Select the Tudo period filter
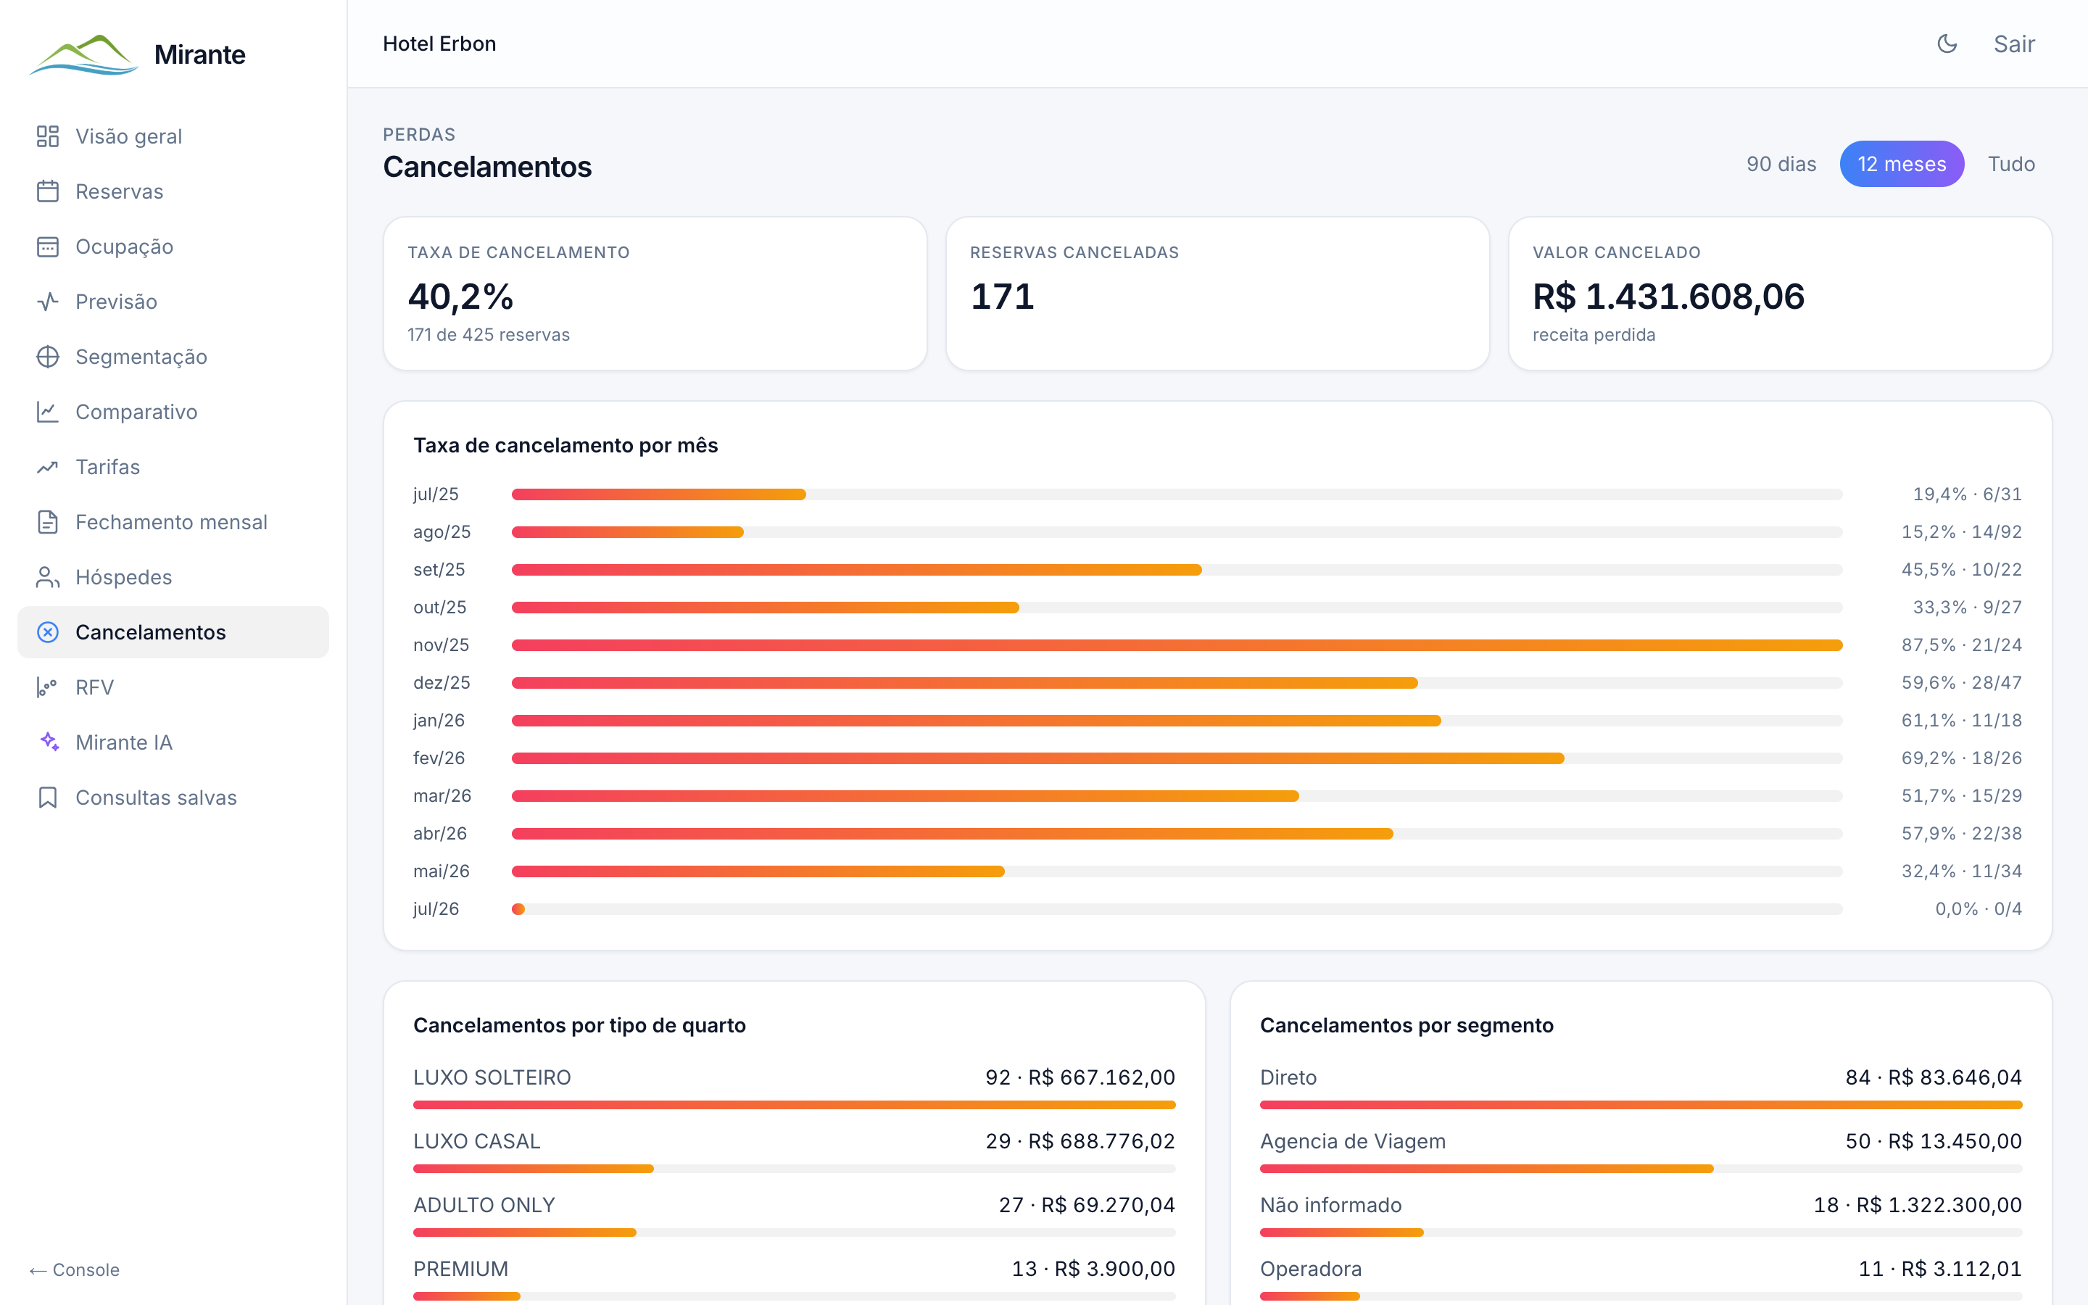 2011,164
